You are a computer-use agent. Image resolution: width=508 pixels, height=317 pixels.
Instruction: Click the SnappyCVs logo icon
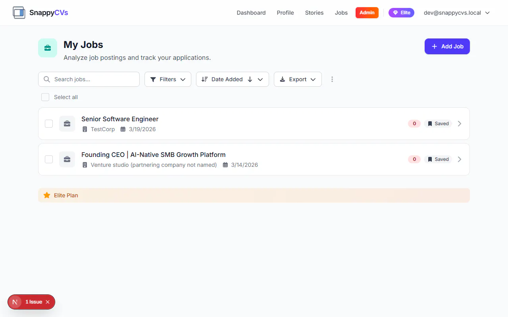pos(19,13)
